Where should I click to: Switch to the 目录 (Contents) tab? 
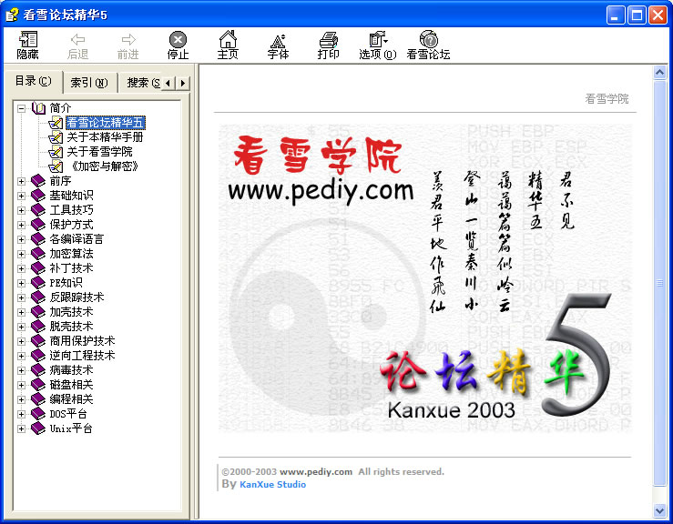pyautogui.click(x=34, y=81)
